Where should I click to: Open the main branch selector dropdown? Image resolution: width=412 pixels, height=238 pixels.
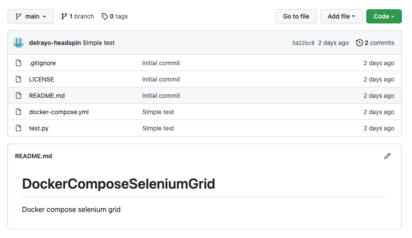30,16
